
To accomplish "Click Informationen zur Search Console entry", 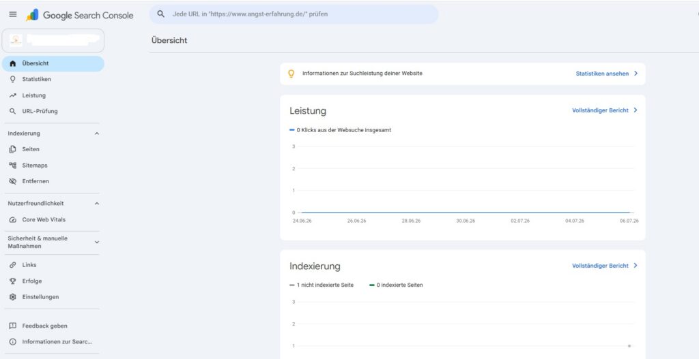I will (x=53, y=342).
